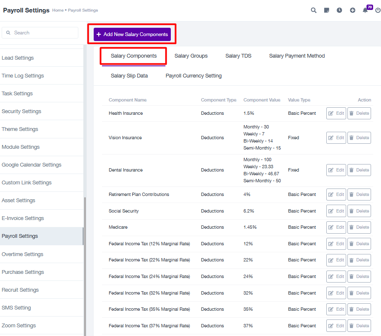Open Theme Settings in sidebar

pyautogui.click(x=41, y=129)
